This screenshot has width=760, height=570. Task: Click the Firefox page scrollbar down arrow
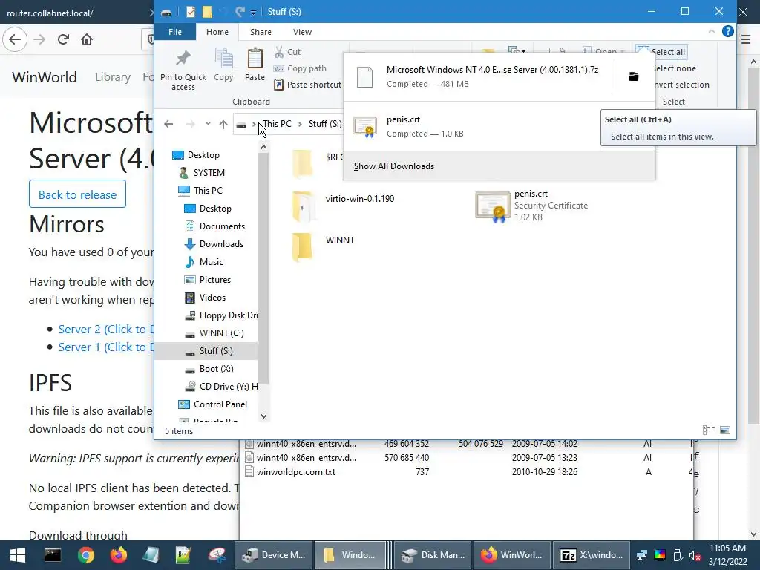(754, 534)
